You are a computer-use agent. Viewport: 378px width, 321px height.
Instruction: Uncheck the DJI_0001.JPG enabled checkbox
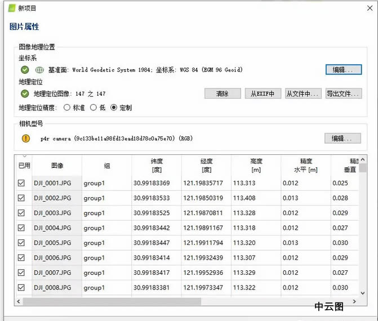pyautogui.click(x=21, y=183)
